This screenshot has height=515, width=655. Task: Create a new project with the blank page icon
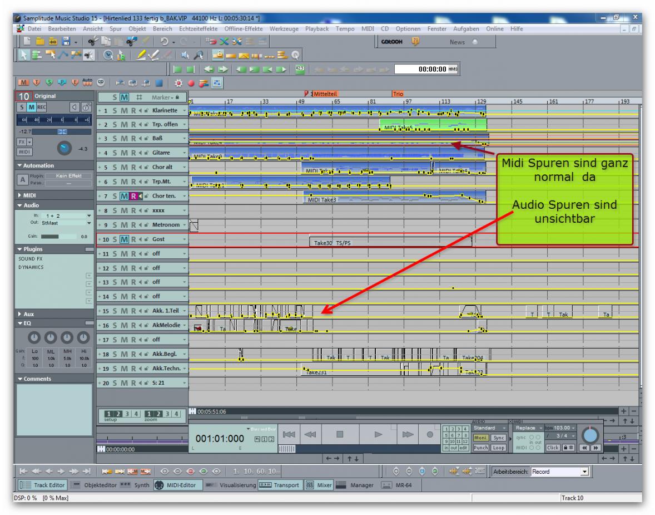[27, 41]
